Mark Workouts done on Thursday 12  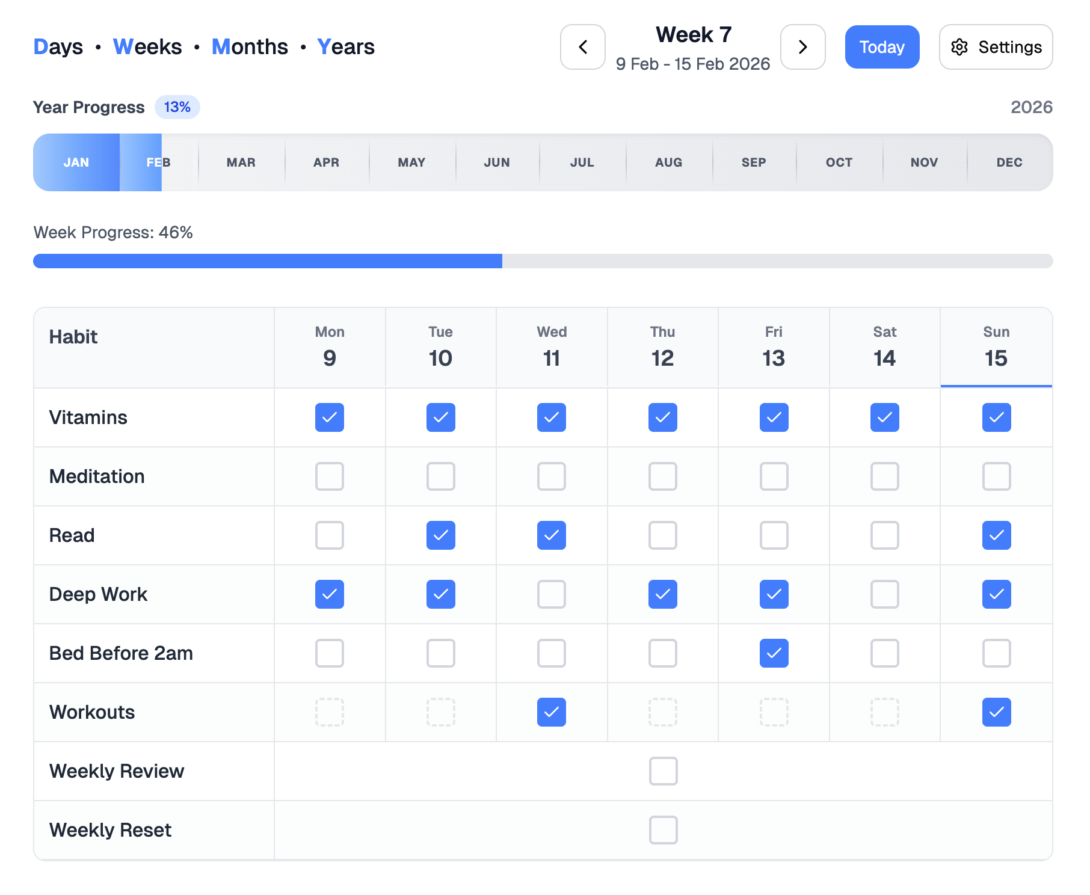(x=662, y=712)
